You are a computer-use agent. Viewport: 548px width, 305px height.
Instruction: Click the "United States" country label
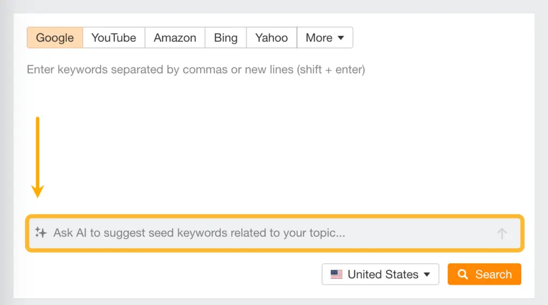[x=383, y=275]
